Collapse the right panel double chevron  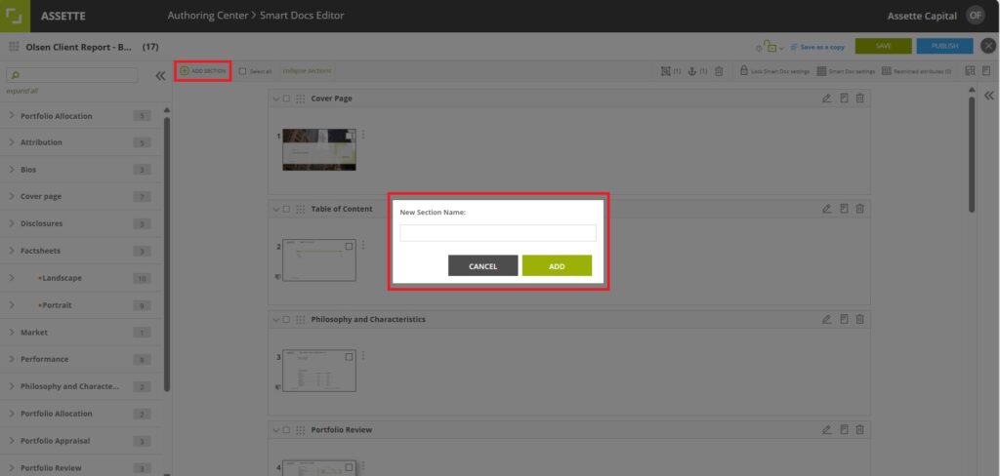coord(988,96)
